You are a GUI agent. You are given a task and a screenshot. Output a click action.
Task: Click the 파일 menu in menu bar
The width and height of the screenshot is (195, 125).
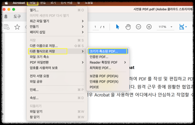click(x=32, y=3)
